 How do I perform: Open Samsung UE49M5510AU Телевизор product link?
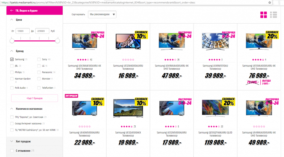(215, 67)
